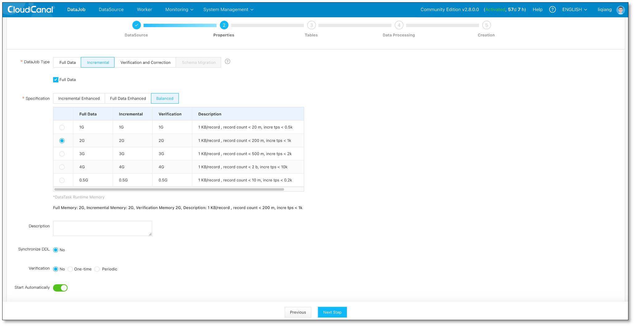
Task: Click the completed DataSource step checkmark
Action: point(136,25)
